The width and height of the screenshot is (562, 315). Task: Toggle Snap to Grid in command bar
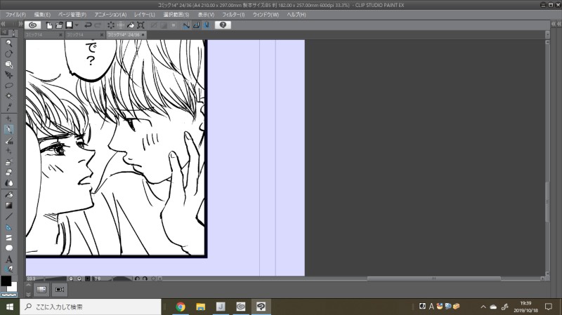(x=207, y=25)
